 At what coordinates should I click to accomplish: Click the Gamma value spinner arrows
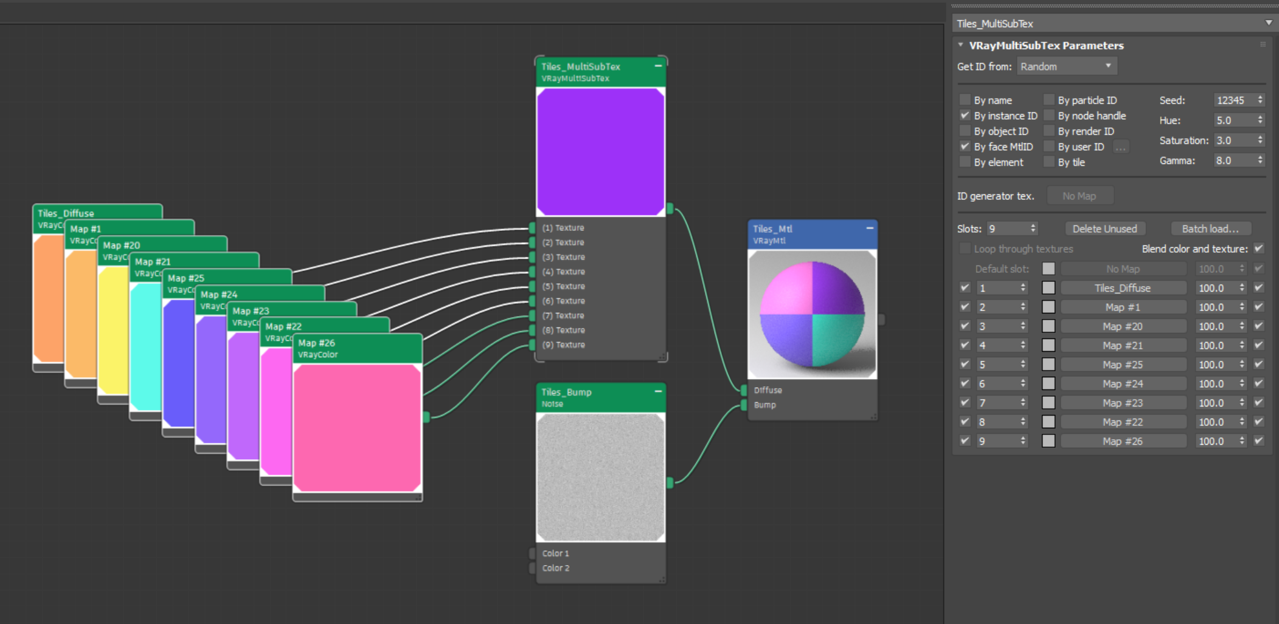click(1260, 160)
